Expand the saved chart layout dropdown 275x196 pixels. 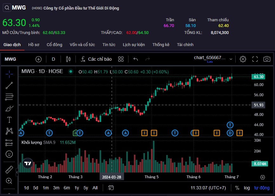231,59
